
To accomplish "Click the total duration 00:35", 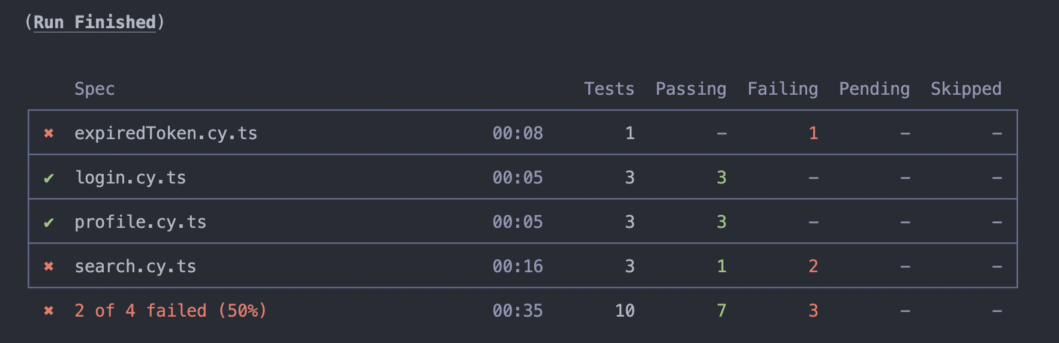I will click(518, 311).
